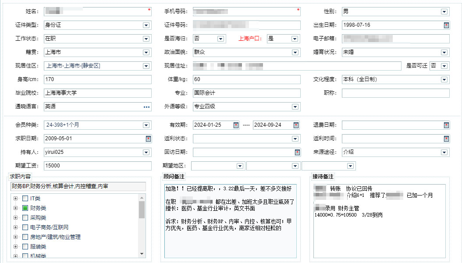
Task: Open the 文化程度 dropdown
Action: (444, 79)
